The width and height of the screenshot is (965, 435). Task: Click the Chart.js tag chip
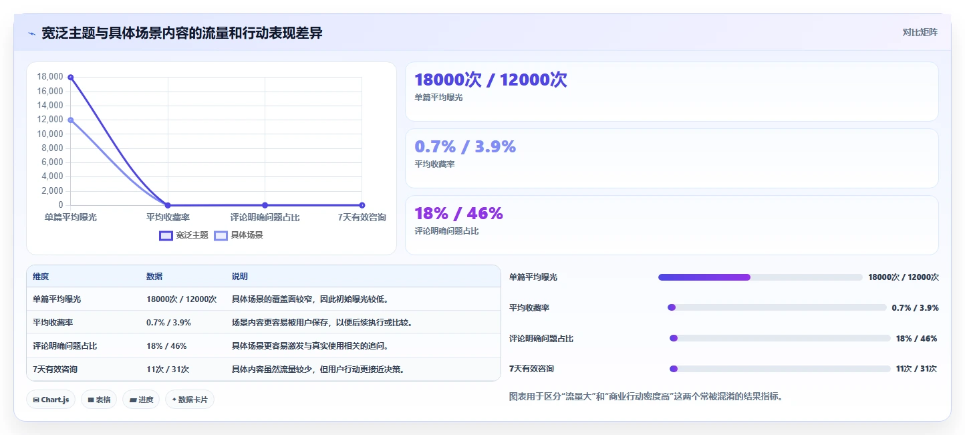[x=51, y=400]
